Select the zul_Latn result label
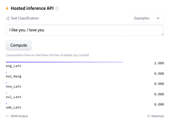The image size is (172, 124). coord(13,97)
